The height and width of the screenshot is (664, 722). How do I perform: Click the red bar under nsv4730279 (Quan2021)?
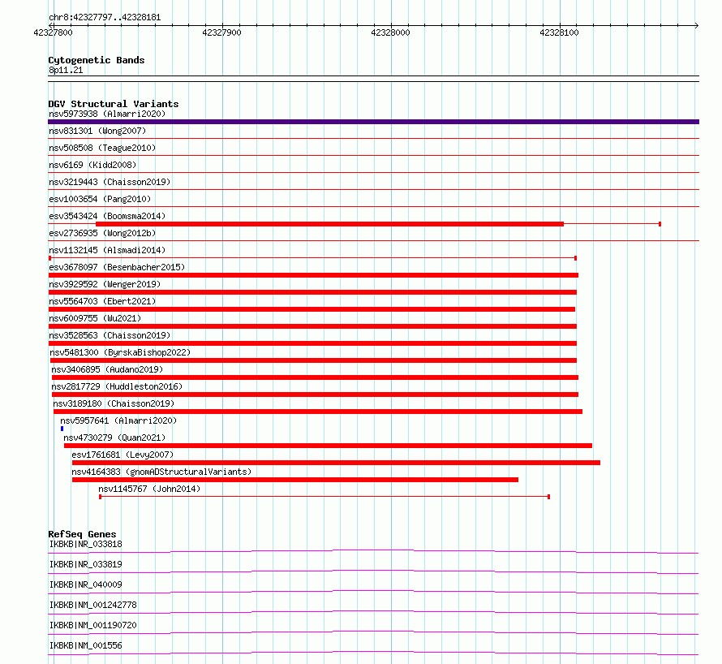[x=328, y=446]
